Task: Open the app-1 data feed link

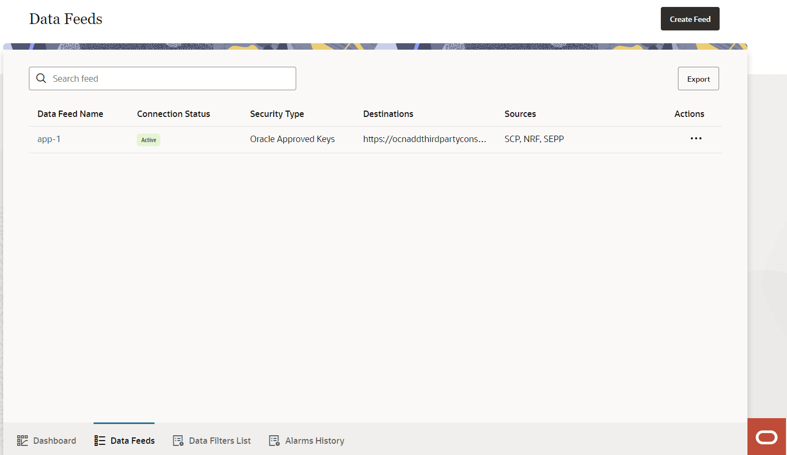Action: [49, 139]
